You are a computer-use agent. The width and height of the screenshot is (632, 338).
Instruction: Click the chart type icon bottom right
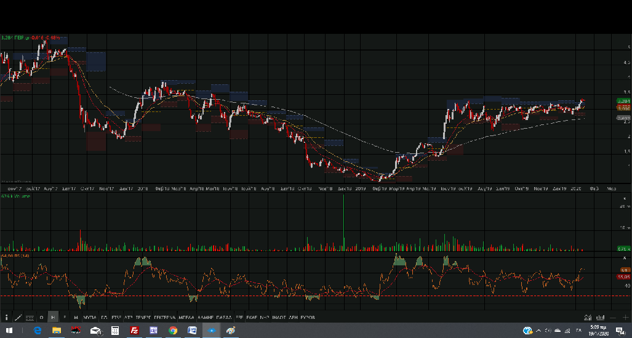pyautogui.click(x=587, y=317)
